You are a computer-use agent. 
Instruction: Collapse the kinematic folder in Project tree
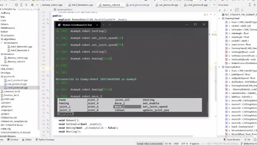[2, 43]
